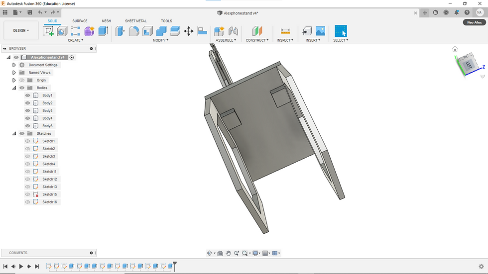
Task: Toggle visibility of the Origin folder
Action: click(x=22, y=80)
